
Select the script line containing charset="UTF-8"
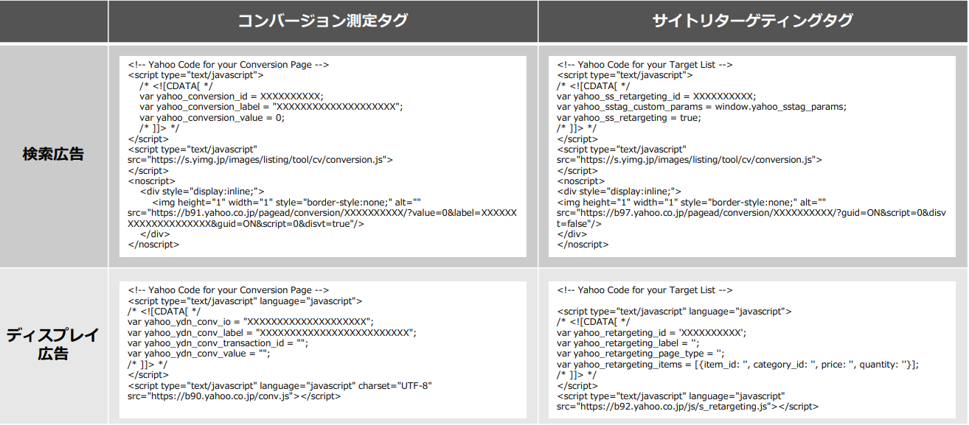tap(279, 385)
